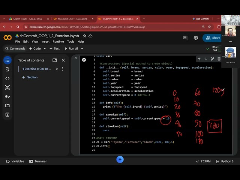This screenshot has height=180, width=240.
Task: Select '1 Exercise 1: Car Ra...' entry
Action: [x=37, y=69]
